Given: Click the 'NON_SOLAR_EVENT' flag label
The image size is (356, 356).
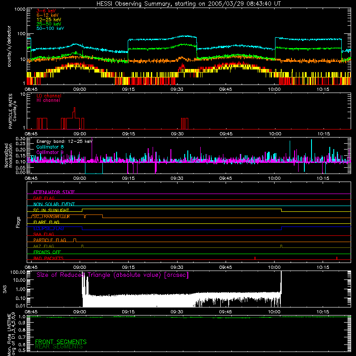Looking at the screenshot, I should coord(54,204).
